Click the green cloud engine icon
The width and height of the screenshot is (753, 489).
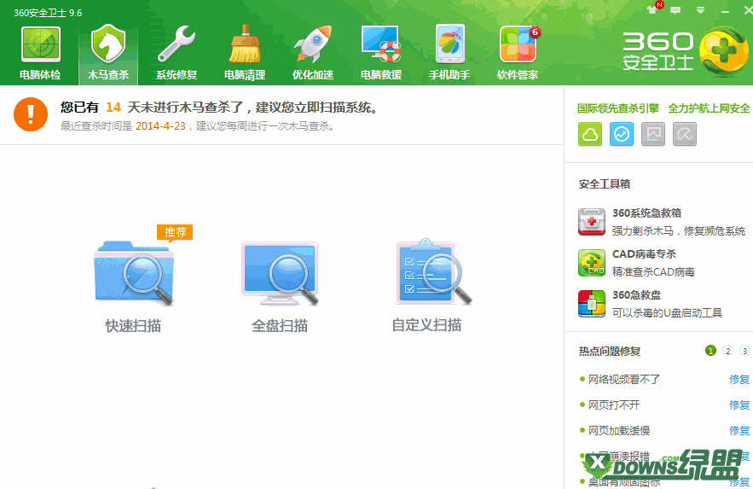point(590,134)
